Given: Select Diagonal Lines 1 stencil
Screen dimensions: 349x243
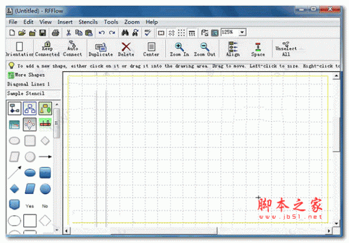Looking at the screenshot, I should click(29, 84).
